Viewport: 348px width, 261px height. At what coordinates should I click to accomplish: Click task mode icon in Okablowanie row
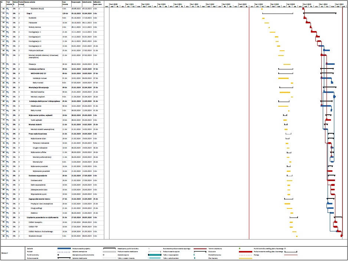[x=7, y=106]
